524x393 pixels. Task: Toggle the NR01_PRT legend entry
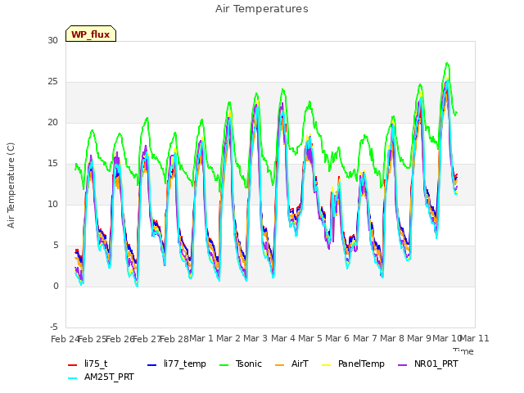428,364
